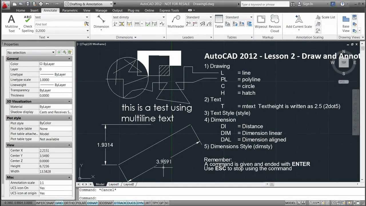Viewport: 366px width, 206px height.
Task: Open the multileader style Standard dropdown
Action: [x=199, y=17]
